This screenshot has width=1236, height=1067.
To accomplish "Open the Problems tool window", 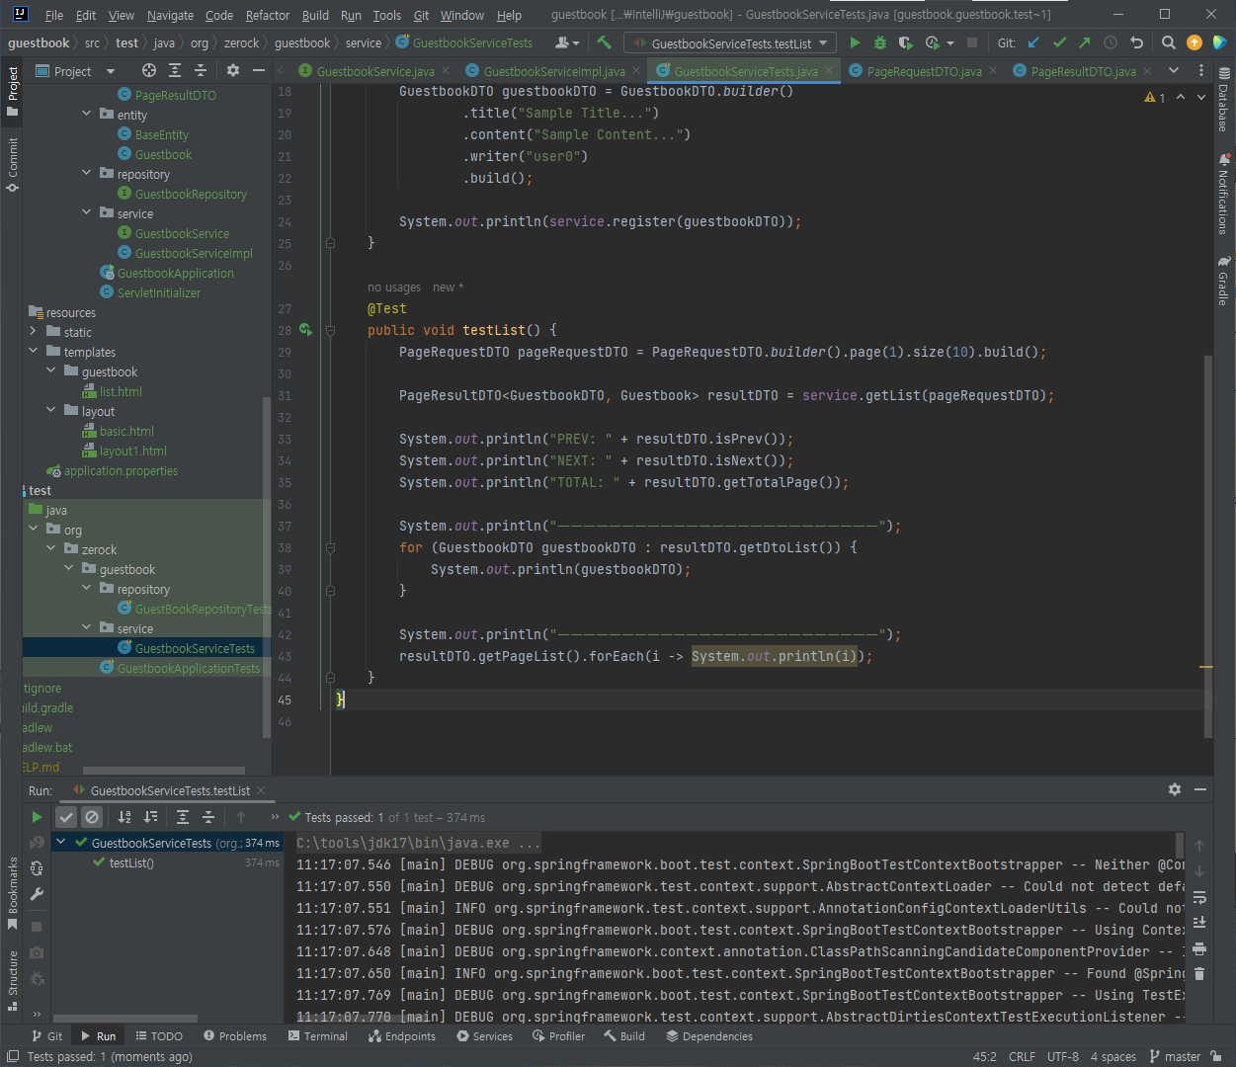I will (235, 1036).
